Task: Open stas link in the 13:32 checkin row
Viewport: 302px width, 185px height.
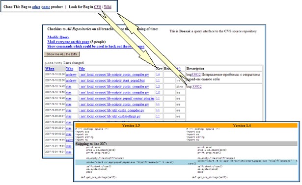Action: click(69, 105)
